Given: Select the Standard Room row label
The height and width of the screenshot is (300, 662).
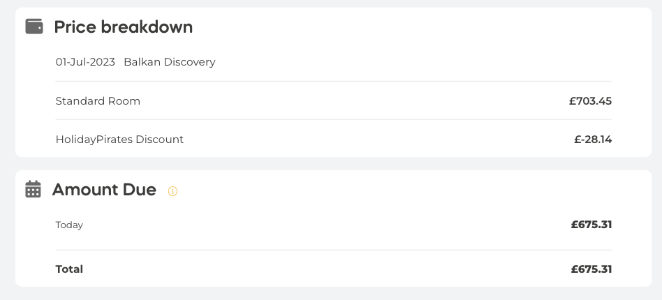Looking at the screenshot, I should (98, 101).
